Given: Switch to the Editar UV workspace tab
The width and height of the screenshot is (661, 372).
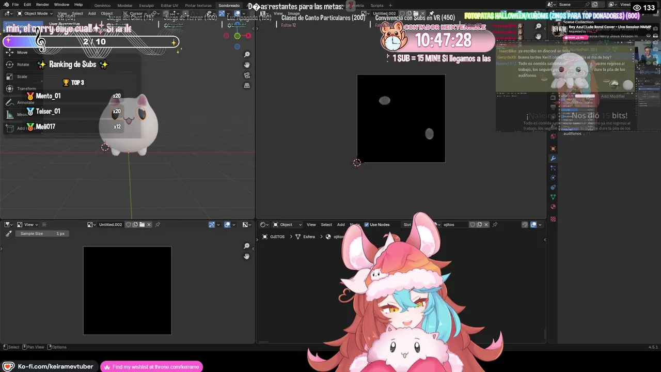Looking at the screenshot, I should pos(169,5).
